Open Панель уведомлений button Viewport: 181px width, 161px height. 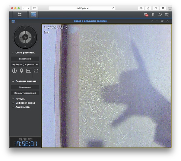25,93
